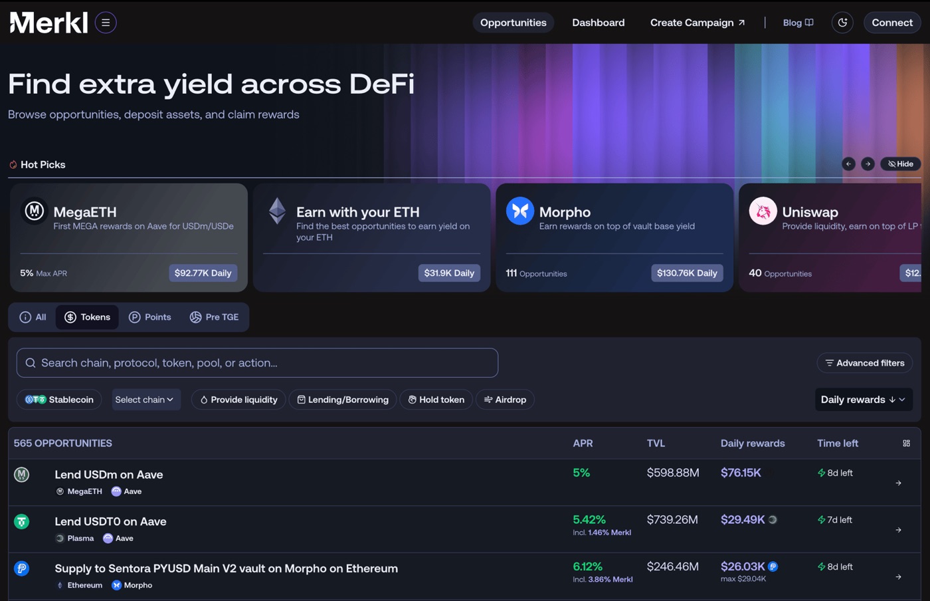Open the Daily rewards sort dropdown
This screenshot has height=601, width=930.
point(863,400)
